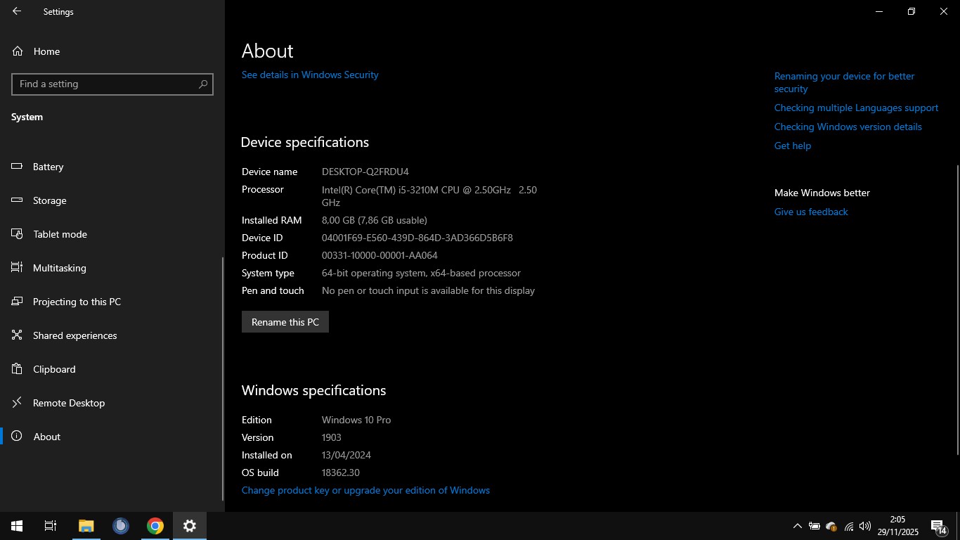
Task: Select the Battery icon in the sidebar
Action: click(18, 167)
